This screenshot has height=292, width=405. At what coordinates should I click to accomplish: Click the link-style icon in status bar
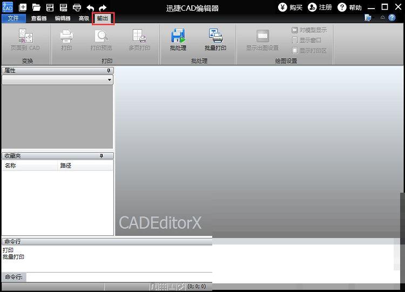point(181,286)
